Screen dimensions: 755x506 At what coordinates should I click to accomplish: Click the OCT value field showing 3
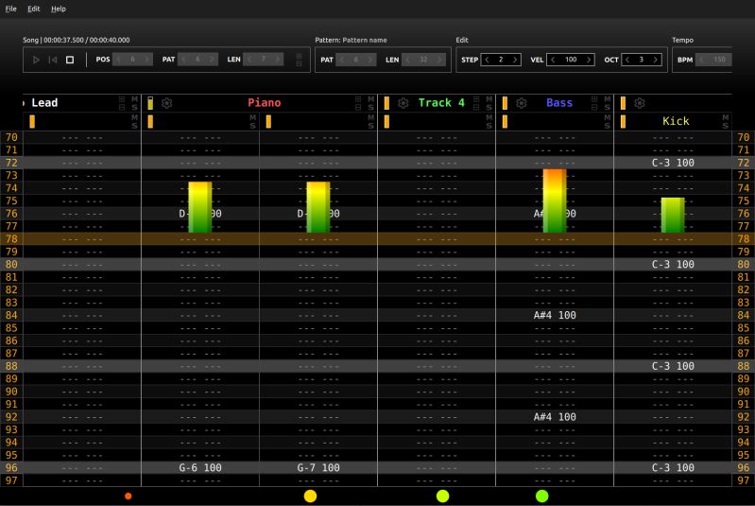pyautogui.click(x=641, y=60)
